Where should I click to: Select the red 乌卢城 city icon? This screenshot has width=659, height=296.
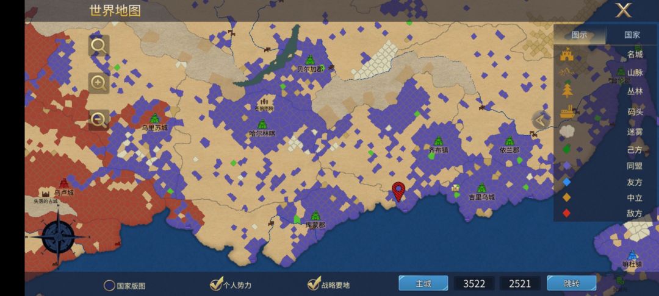tap(64, 183)
